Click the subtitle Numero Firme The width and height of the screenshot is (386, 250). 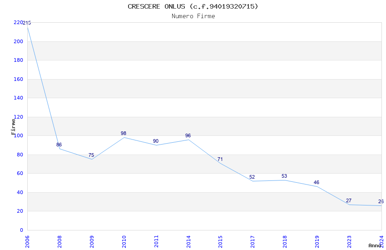click(x=193, y=16)
